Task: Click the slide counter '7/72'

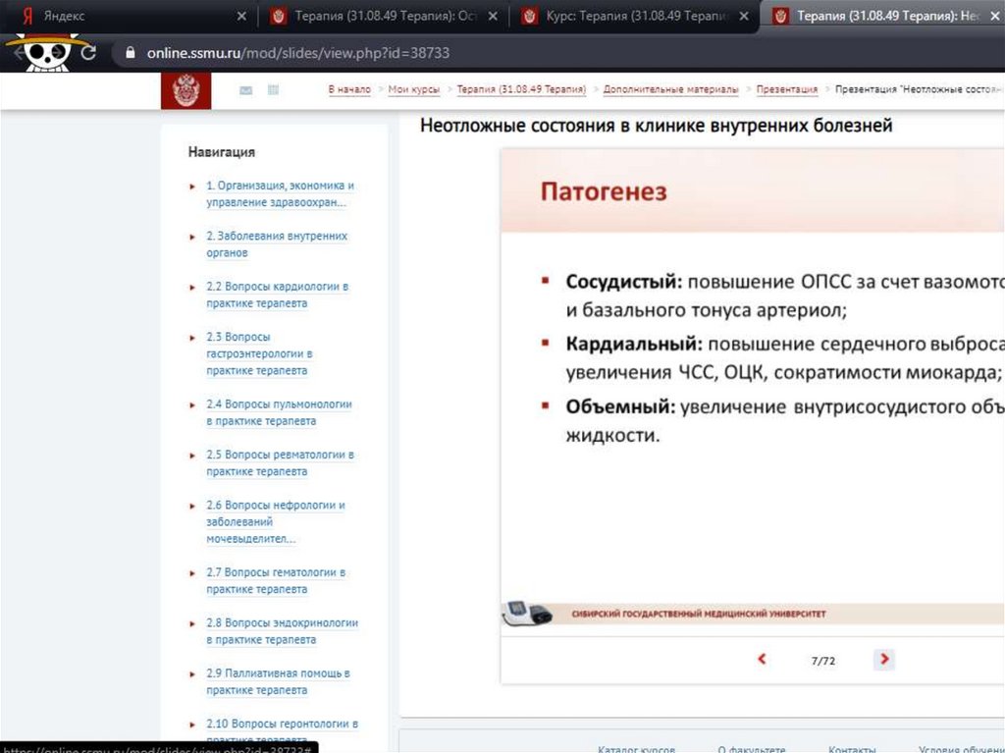Action: [823, 661]
